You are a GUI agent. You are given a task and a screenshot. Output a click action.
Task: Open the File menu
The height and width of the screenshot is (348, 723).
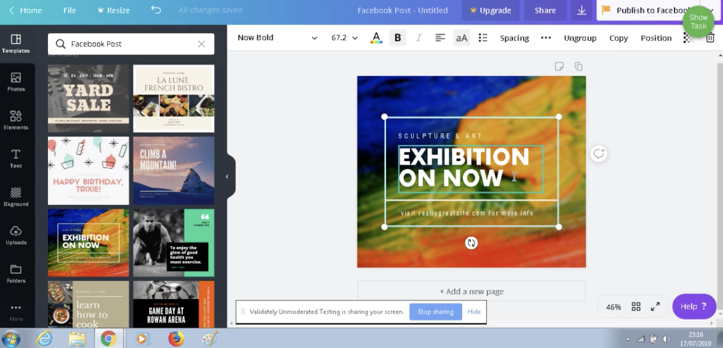69,10
